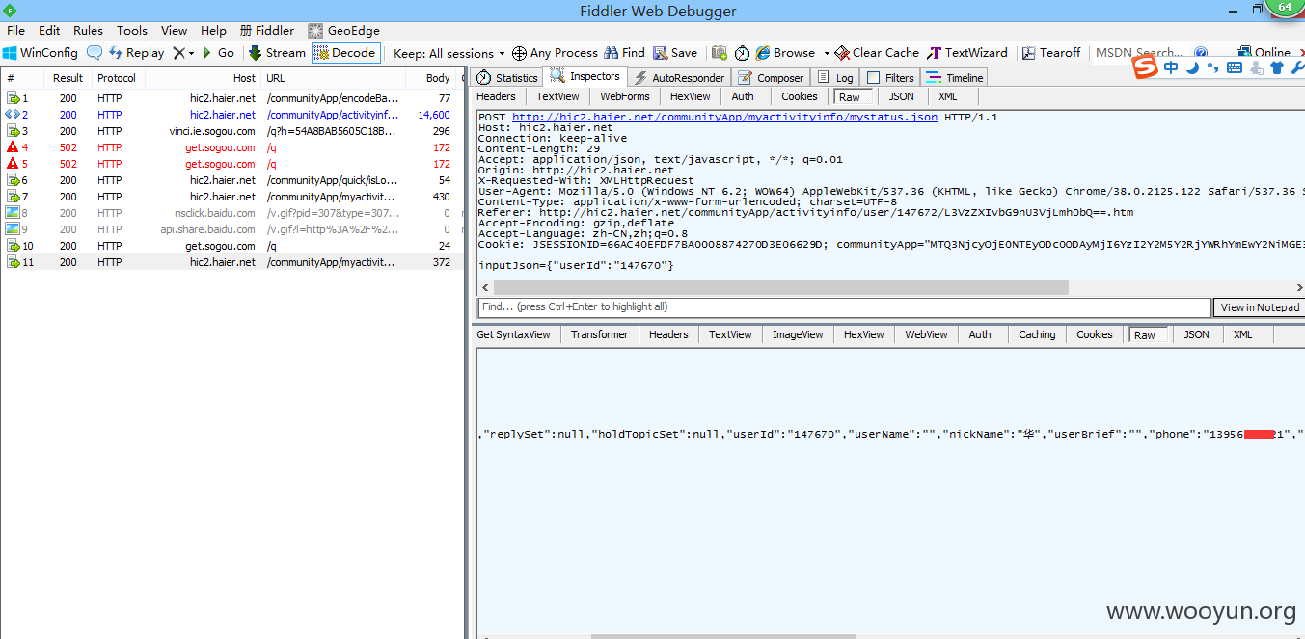The height and width of the screenshot is (639, 1305).
Task: Sort sessions by Host column header
Action: [204, 78]
